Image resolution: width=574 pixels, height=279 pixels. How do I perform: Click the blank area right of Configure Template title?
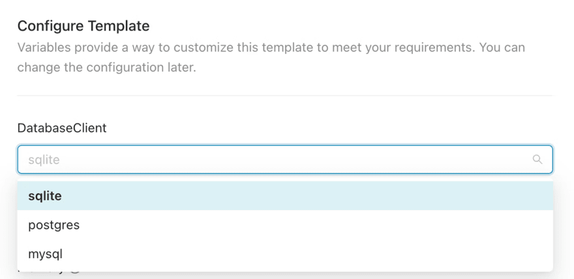pyautogui.click(x=352, y=26)
